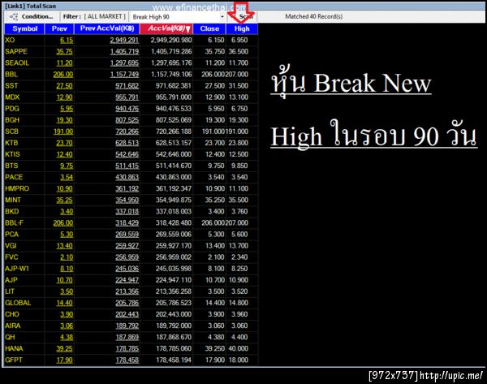Screen dimensions: 487x384
Task: Sort by Close column header
Action: pos(209,29)
